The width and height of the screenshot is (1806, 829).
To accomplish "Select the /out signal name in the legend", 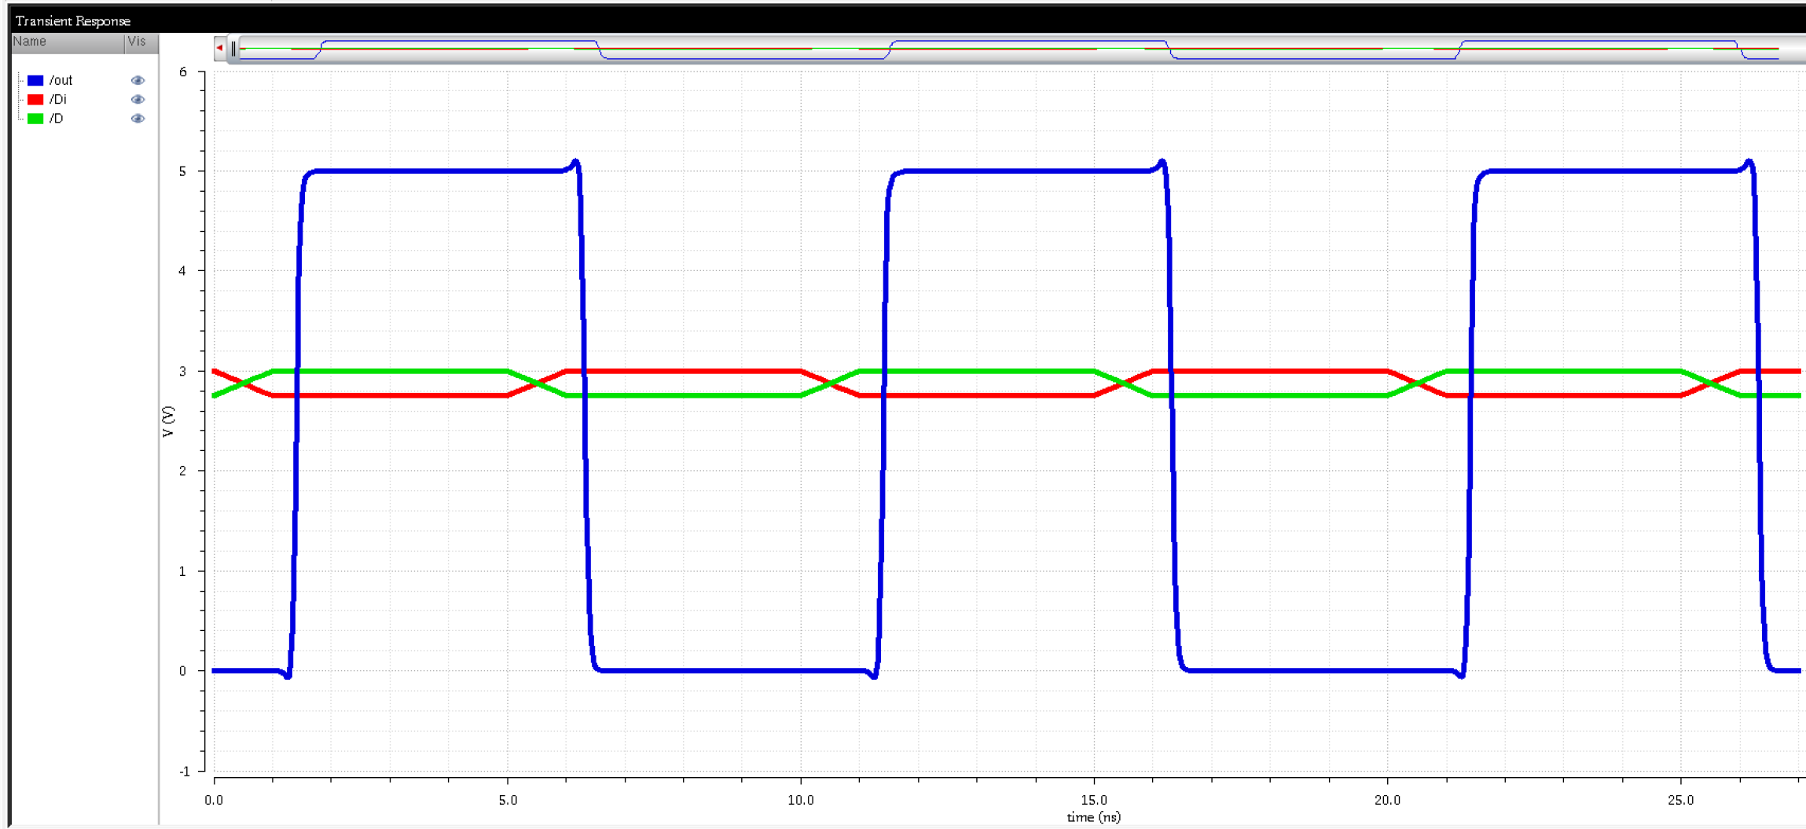I will [61, 80].
